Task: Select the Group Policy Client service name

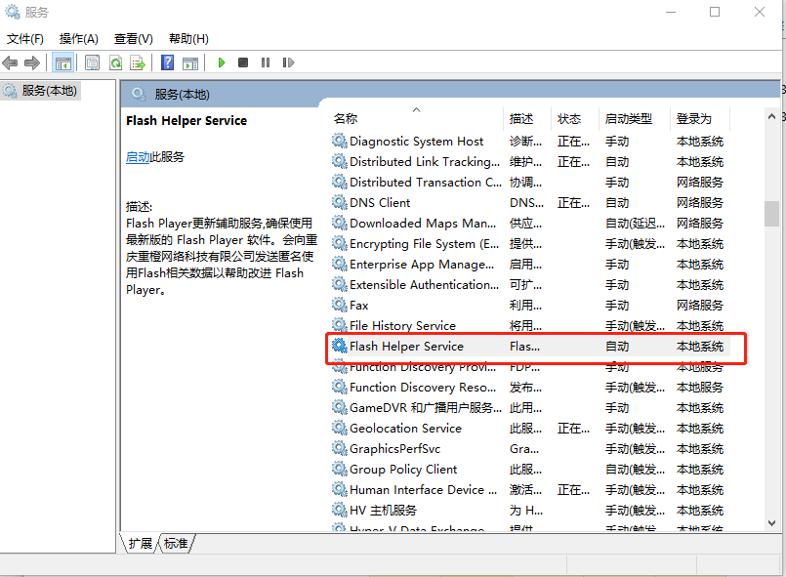Action: 403,470
